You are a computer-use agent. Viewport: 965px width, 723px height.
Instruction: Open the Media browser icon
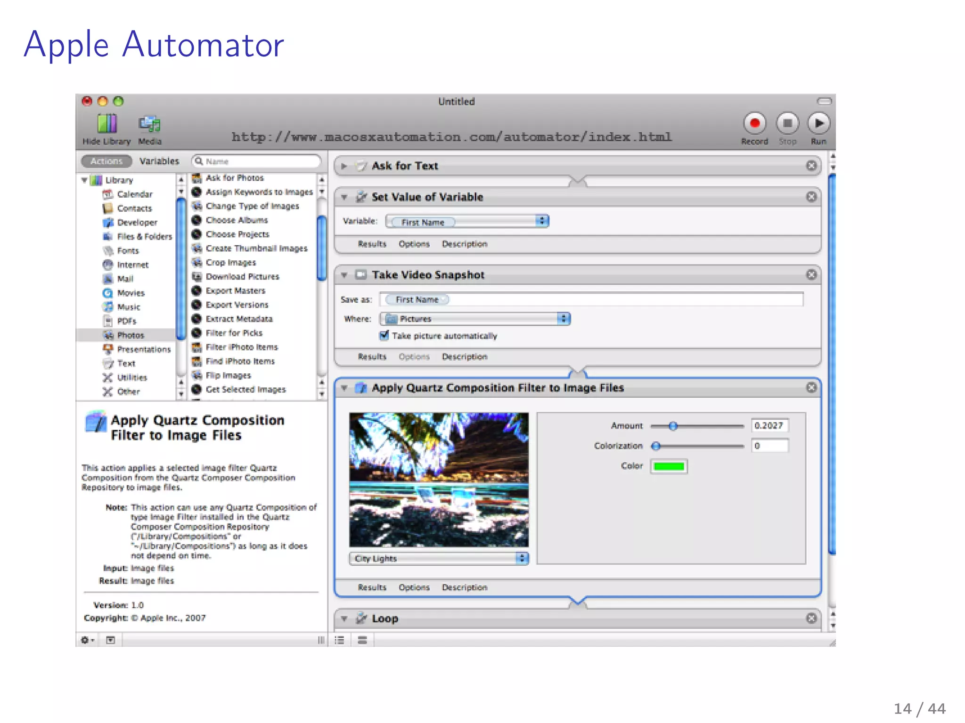click(x=149, y=124)
